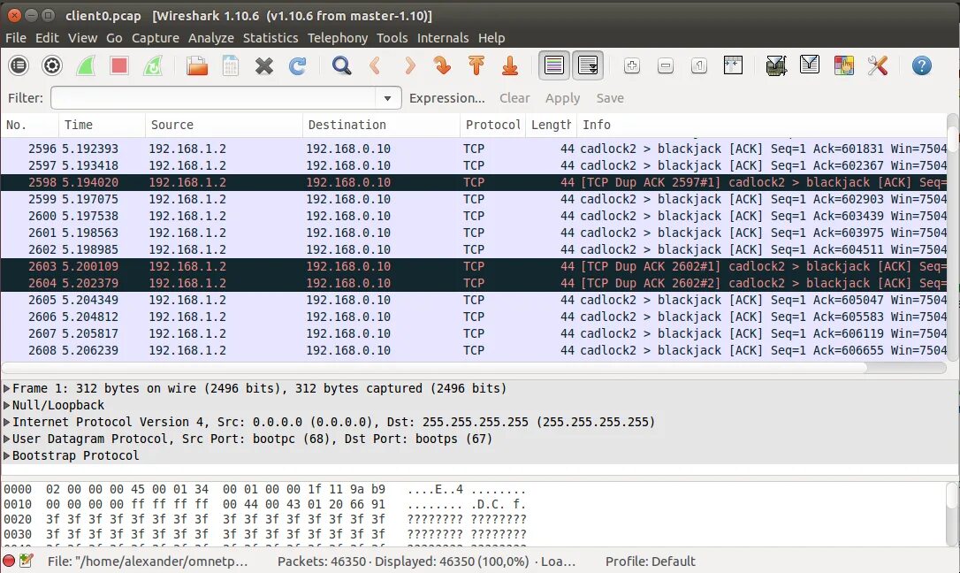Zoom in the packet text

(632, 65)
